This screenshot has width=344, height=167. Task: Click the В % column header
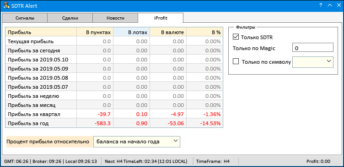click(204, 32)
